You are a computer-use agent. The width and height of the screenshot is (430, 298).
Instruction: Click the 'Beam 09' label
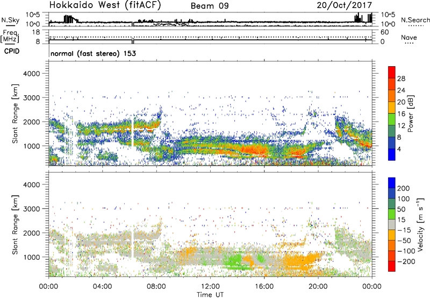(210, 6)
